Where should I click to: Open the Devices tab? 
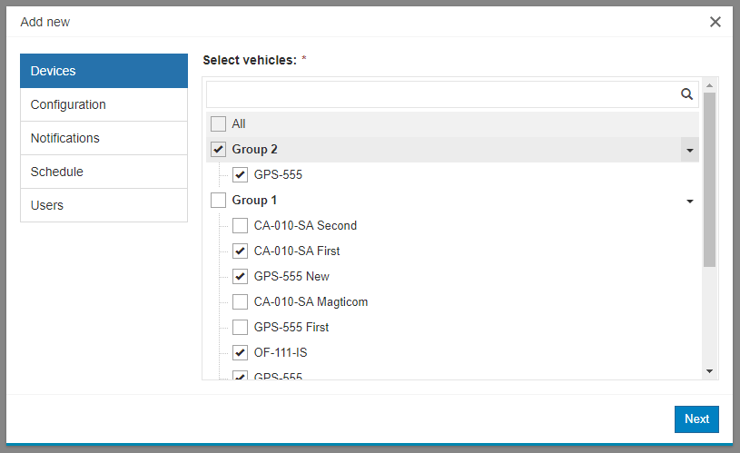tap(104, 71)
